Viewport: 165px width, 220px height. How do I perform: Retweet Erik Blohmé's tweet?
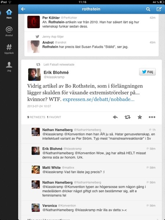tap(127, 117)
